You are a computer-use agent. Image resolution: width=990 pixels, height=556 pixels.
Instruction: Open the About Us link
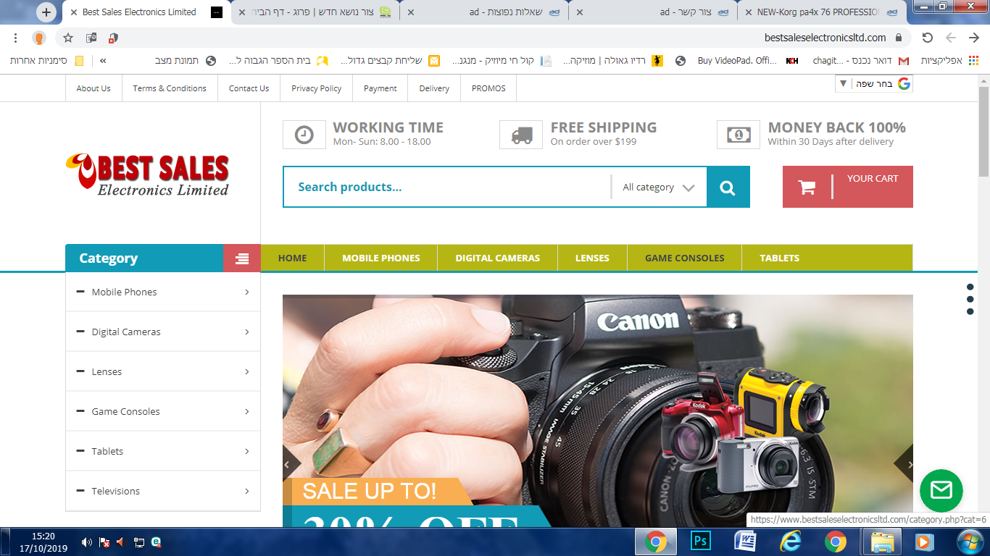pyautogui.click(x=93, y=88)
